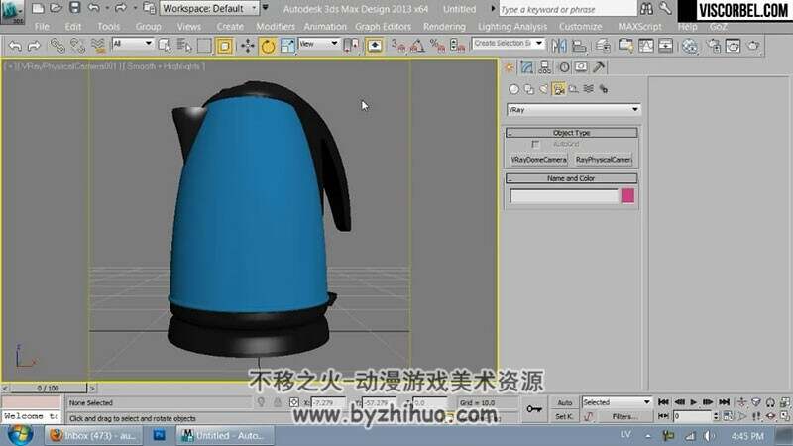The width and height of the screenshot is (793, 446).
Task: Toggle Select and Manipulate mode
Action: [x=375, y=46]
